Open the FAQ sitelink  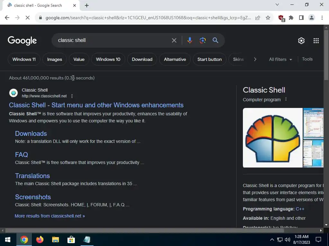click(x=22, y=155)
